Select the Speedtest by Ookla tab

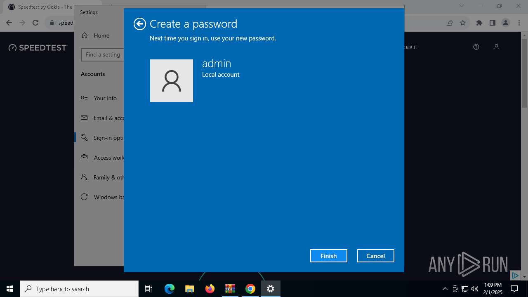point(40,7)
